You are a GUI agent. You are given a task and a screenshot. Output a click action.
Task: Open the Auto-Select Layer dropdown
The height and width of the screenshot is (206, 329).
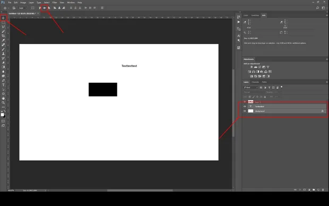23,8
